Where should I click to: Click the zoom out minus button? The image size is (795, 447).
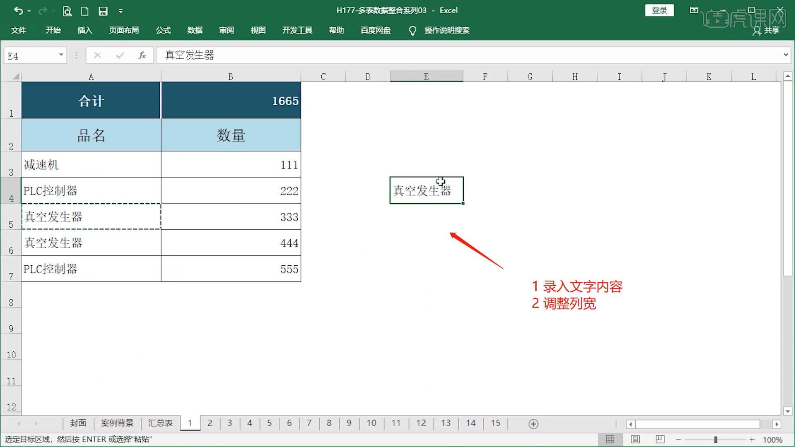tap(679, 440)
